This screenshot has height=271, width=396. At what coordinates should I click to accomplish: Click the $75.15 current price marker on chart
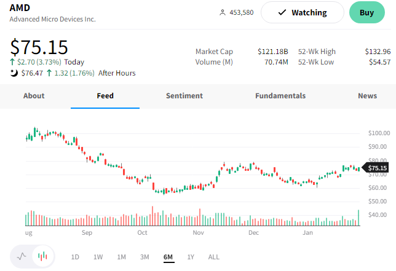point(376,168)
